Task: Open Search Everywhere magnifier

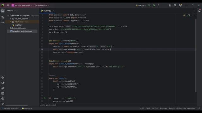Action: pos(175,5)
